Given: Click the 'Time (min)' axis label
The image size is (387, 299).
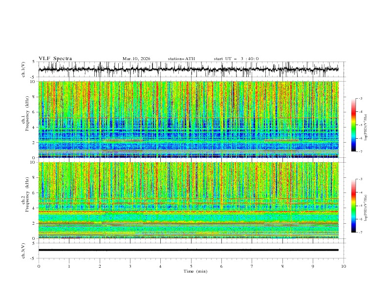Looking at the screenshot, I should (x=195, y=271).
